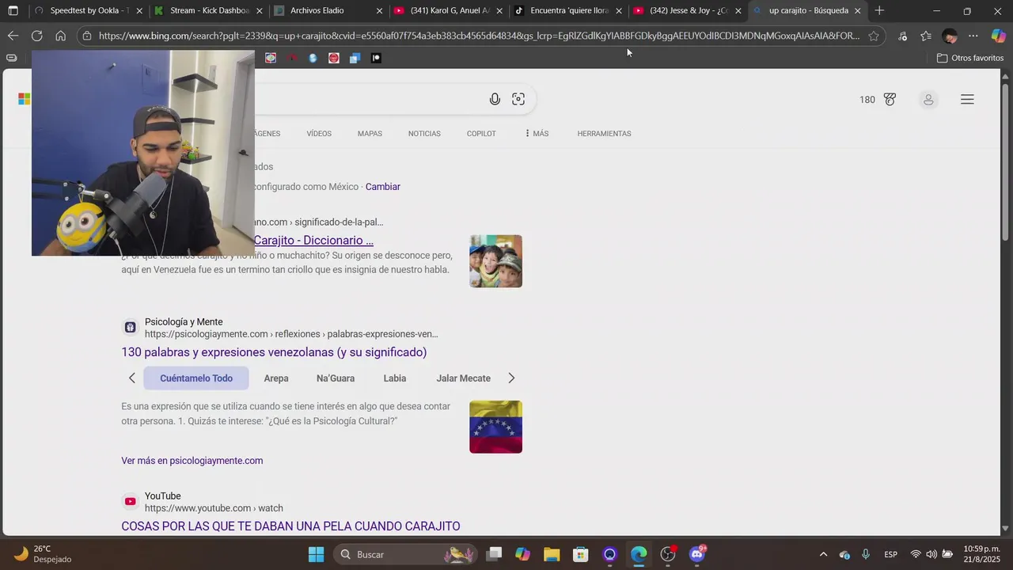
Task: Open 130 palabras y expresiones venezolanas link
Action: pos(274,352)
